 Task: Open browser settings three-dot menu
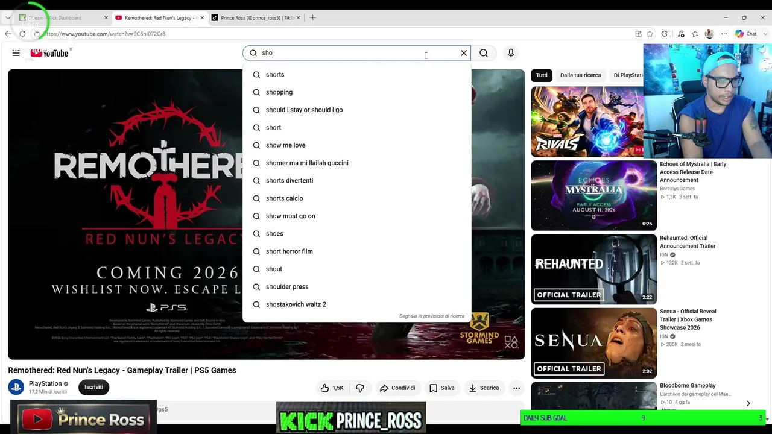click(724, 34)
